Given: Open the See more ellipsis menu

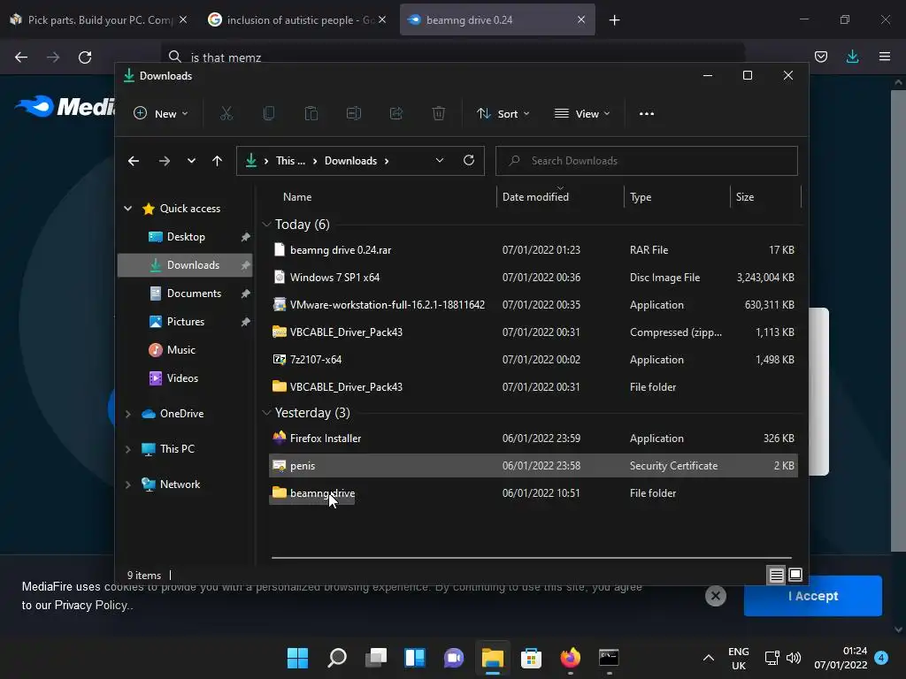Looking at the screenshot, I should [647, 114].
